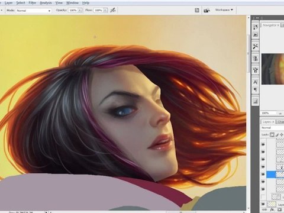
Task: Open the Layer Comps panel icon
Action: (256, 101)
